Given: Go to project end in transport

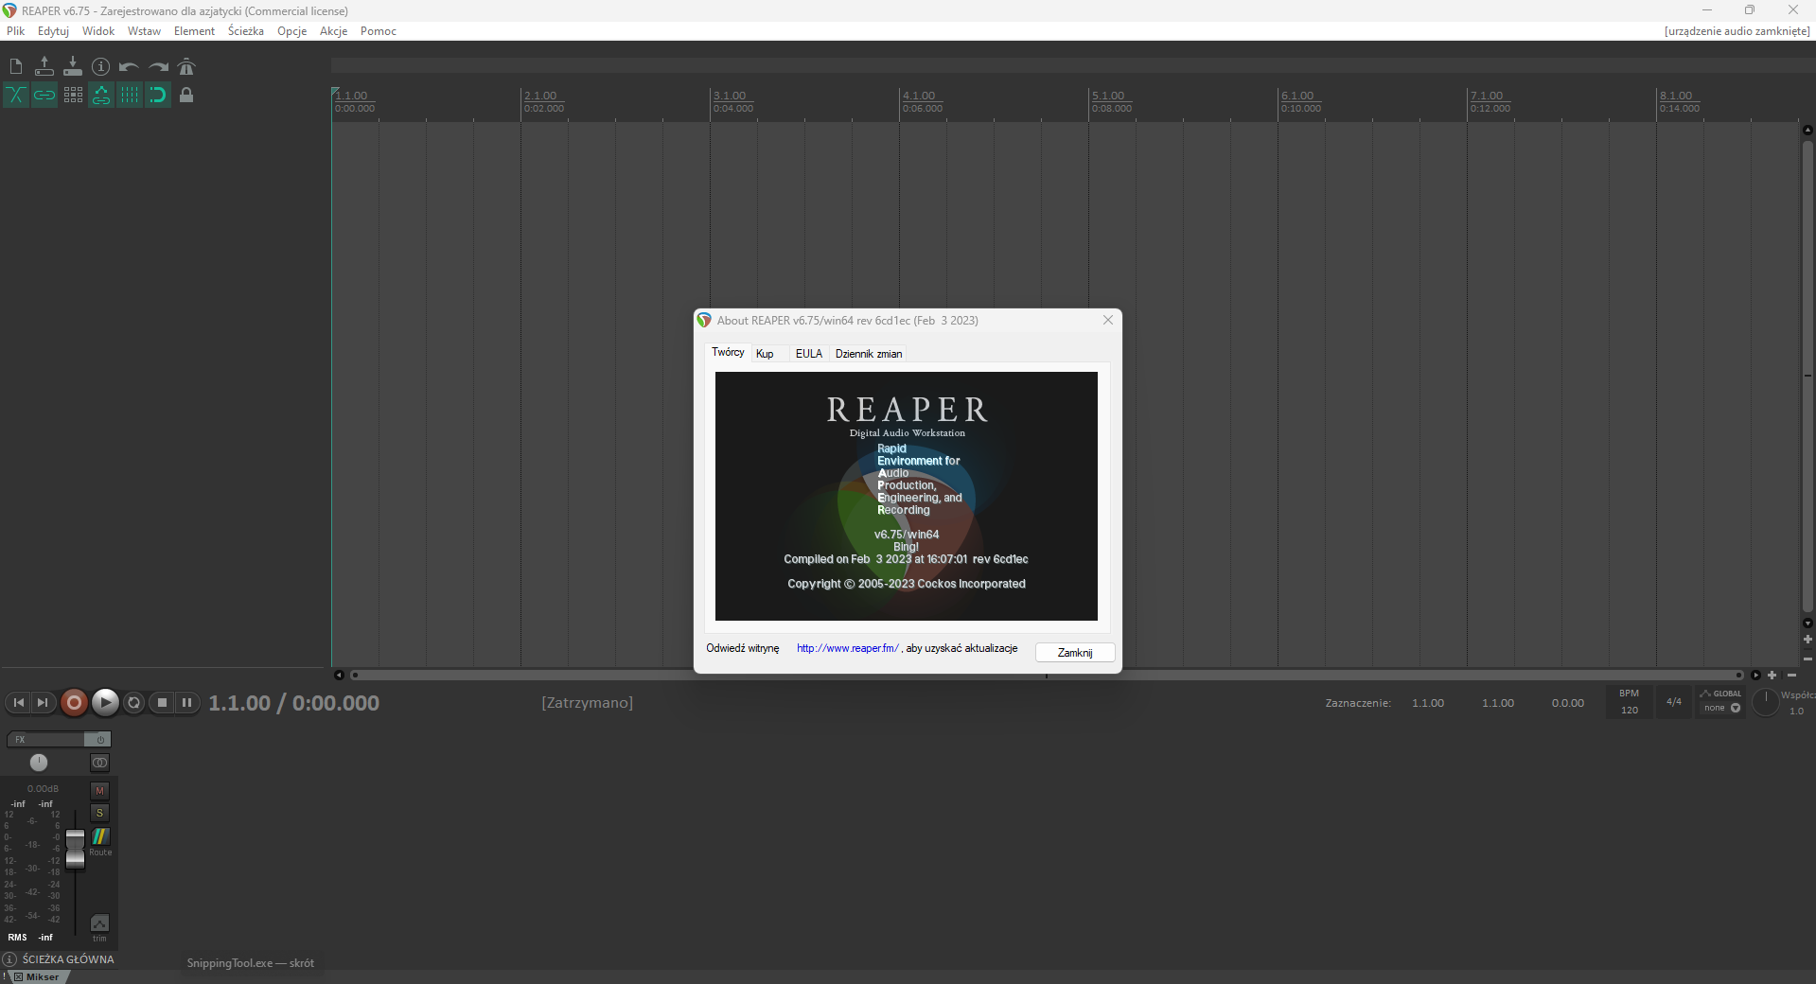Looking at the screenshot, I should [x=43, y=702].
